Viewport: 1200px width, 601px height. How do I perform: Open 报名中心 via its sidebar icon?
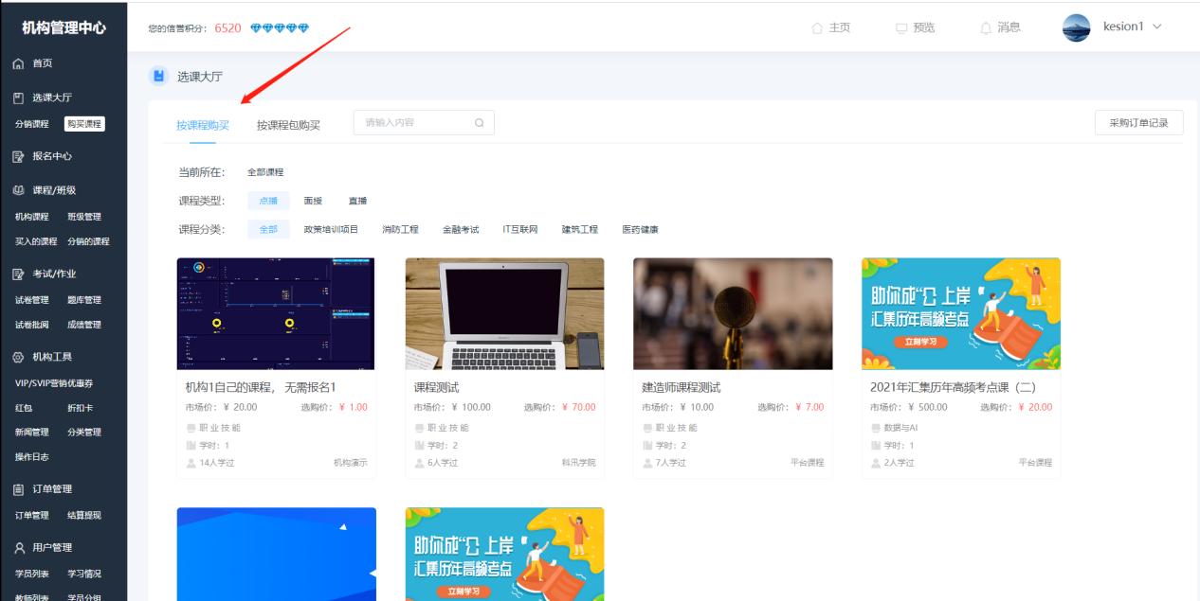[x=17, y=155]
